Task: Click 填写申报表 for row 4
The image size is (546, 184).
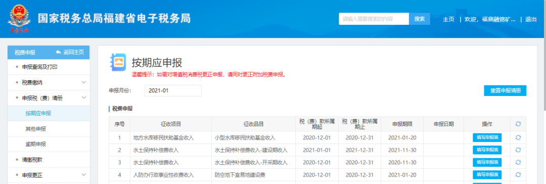Action: coord(487,175)
